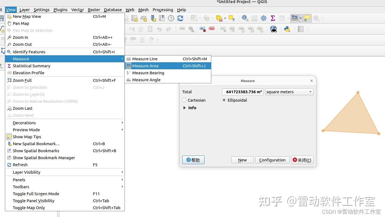
Task: Select the Measure ruler toolbar icon
Action: click(x=295, y=18)
